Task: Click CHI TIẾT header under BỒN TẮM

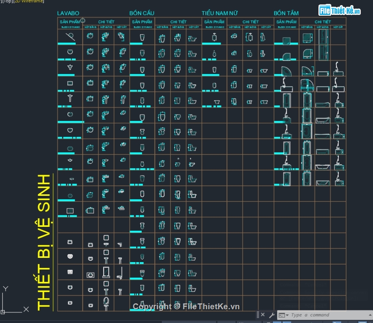Action: pyautogui.click(x=323, y=22)
